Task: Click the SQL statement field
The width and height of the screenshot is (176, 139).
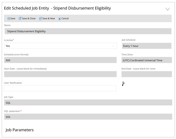Action: [88, 117]
